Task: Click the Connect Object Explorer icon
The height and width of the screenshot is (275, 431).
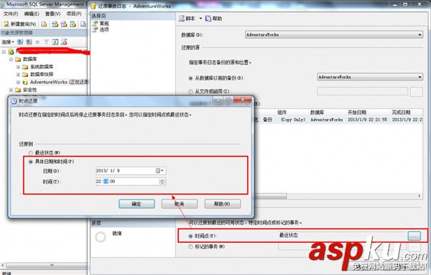Action: pos(20,42)
